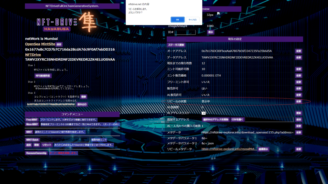Click the contract address 0x1677eBc7CD7b7C716da2BcdA7dc9F0Af7ebDD316 heading
This screenshot has width=328, height=184.
click(x=70, y=49)
